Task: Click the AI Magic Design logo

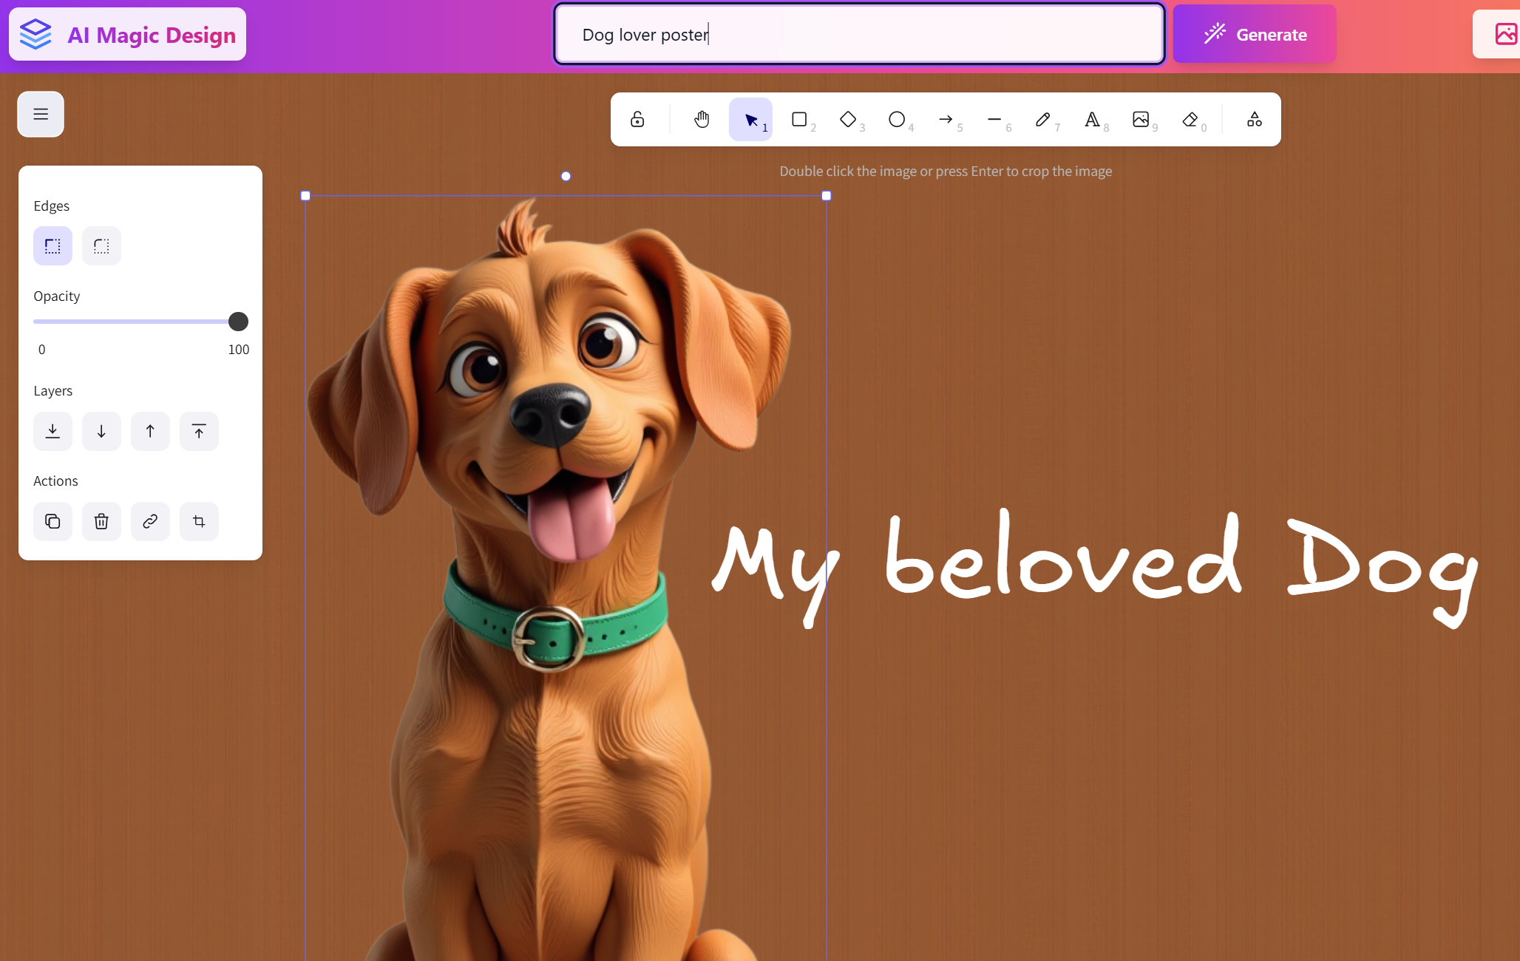Action: click(x=127, y=35)
